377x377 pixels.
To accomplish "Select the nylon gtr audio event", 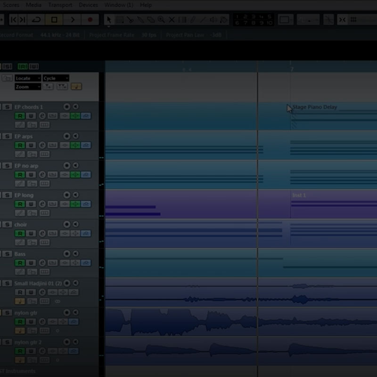I will [x=241, y=322].
